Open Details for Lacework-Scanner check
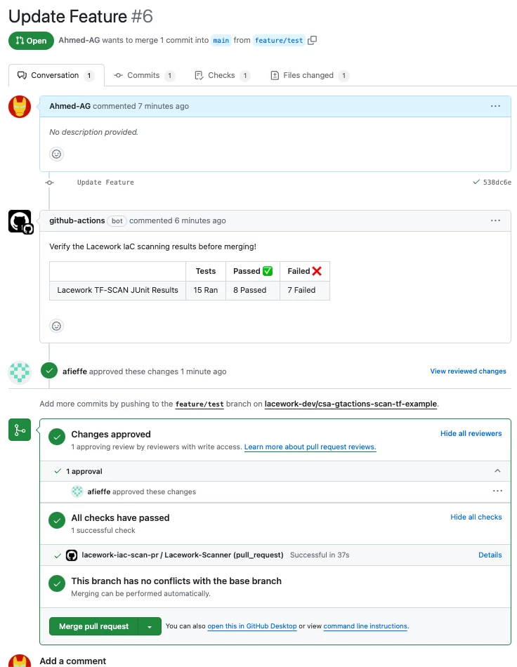 490,555
